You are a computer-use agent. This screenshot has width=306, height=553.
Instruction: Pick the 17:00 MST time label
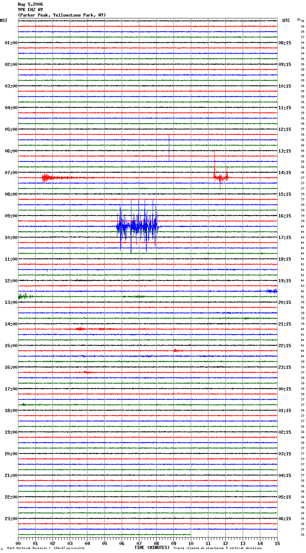click(x=11, y=389)
